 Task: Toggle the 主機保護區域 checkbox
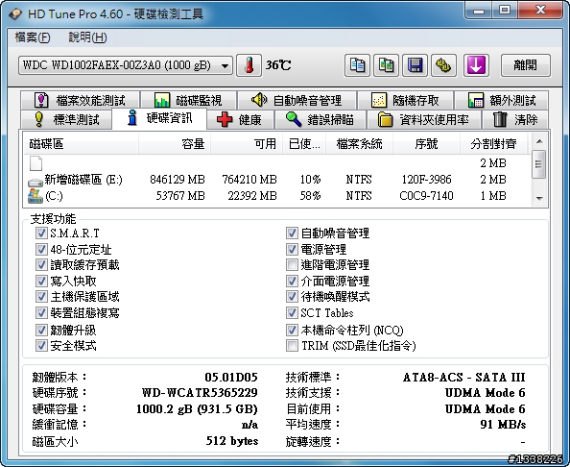pyautogui.click(x=41, y=297)
